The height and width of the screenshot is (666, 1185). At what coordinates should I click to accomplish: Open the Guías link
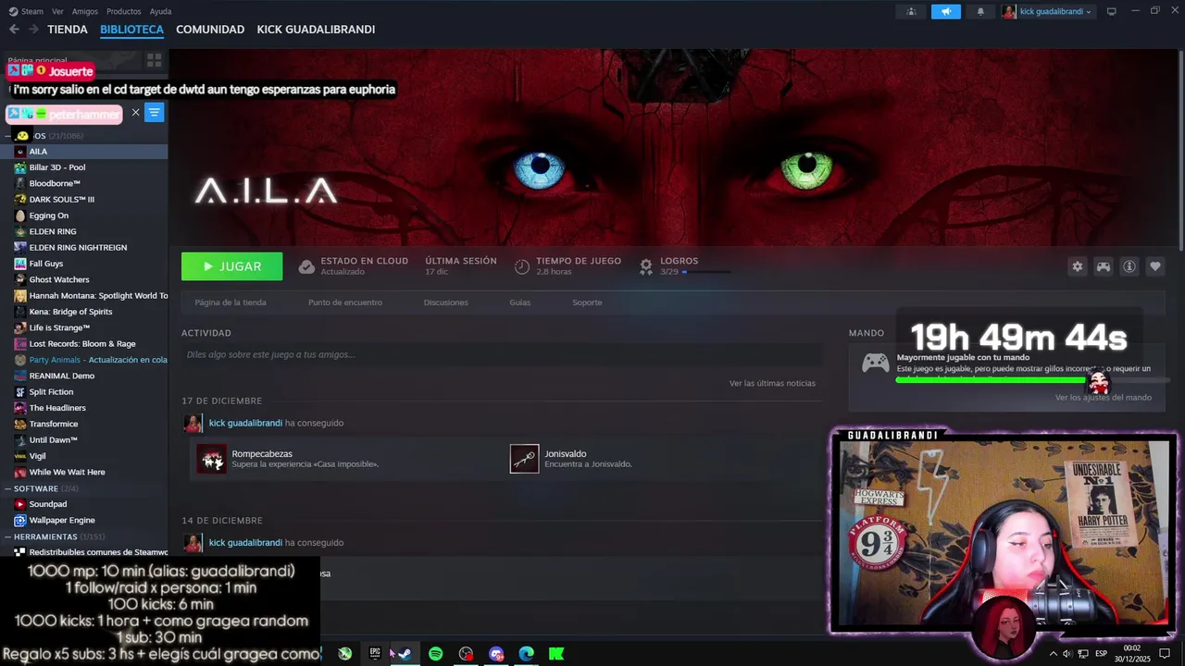tap(520, 302)
